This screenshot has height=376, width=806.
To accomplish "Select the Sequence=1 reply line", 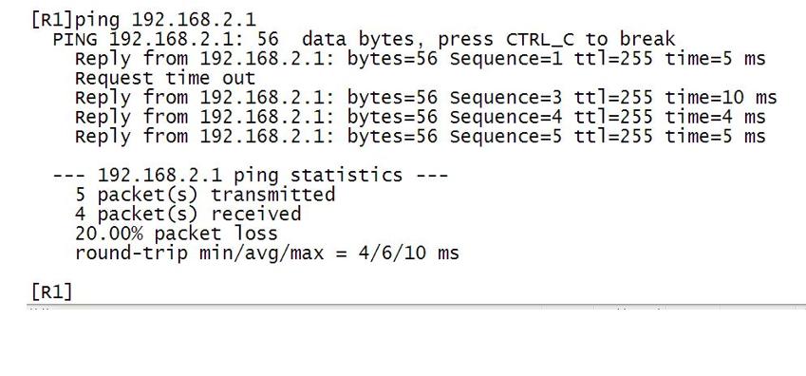I will 420,59.
